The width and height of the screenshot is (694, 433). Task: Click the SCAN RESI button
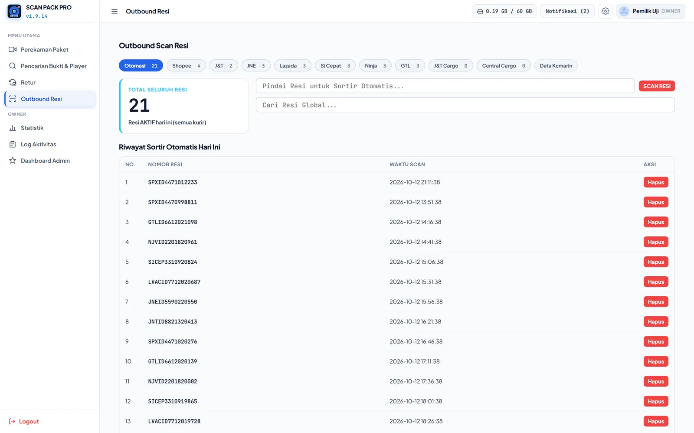pyautogui.click(x=657, y=86)
